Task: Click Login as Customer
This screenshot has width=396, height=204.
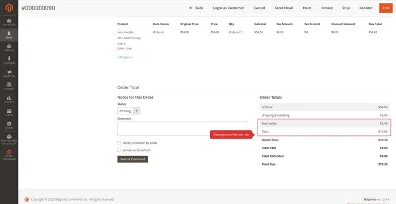Action: click(229, 8)
